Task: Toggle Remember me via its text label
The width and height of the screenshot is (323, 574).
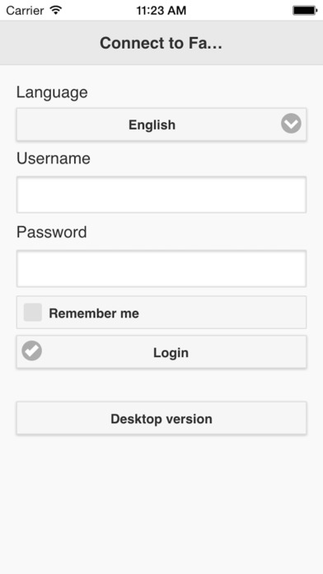Action: point(94,313)
